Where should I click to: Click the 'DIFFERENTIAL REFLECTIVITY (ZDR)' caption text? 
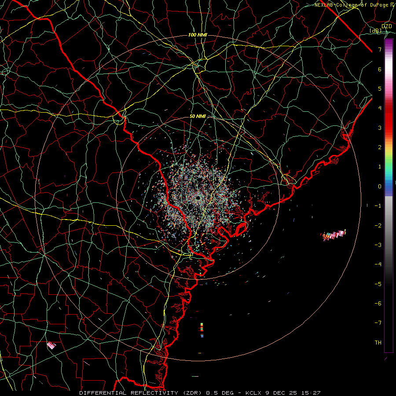point(140,393)
